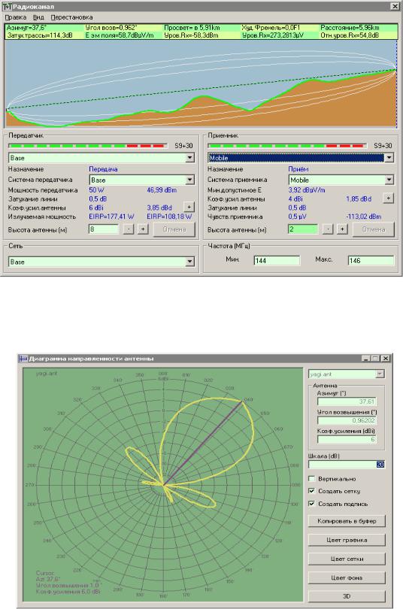Click the antenna pattern window title icon
The height and width of the screenshot is (609, 403).
pyautogui.click(x=23, y=359)
